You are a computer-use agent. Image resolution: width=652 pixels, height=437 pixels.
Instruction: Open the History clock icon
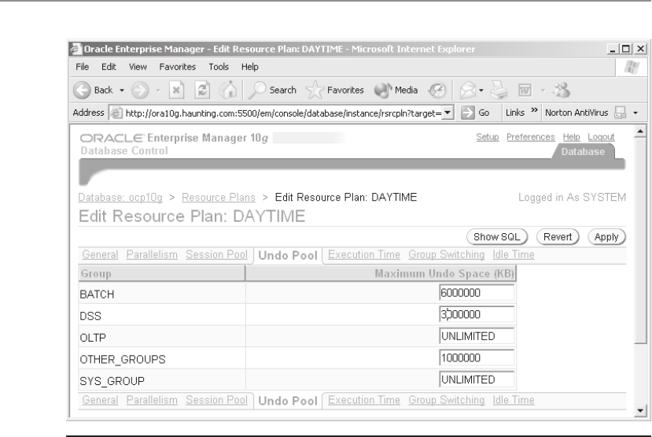pos(437,91)
